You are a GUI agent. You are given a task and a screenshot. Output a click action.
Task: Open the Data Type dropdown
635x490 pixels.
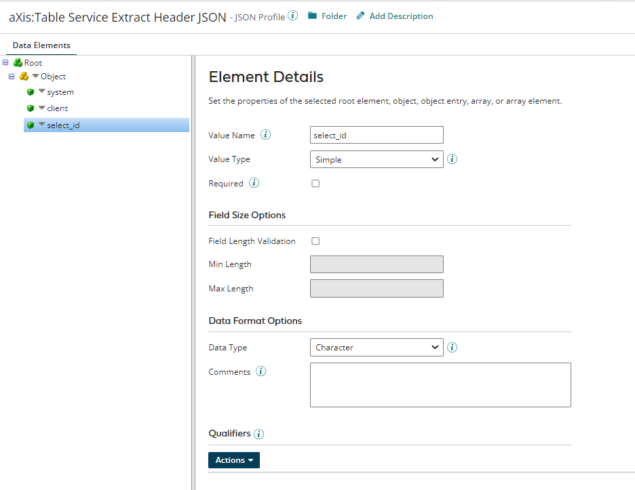tap(377, 347)
